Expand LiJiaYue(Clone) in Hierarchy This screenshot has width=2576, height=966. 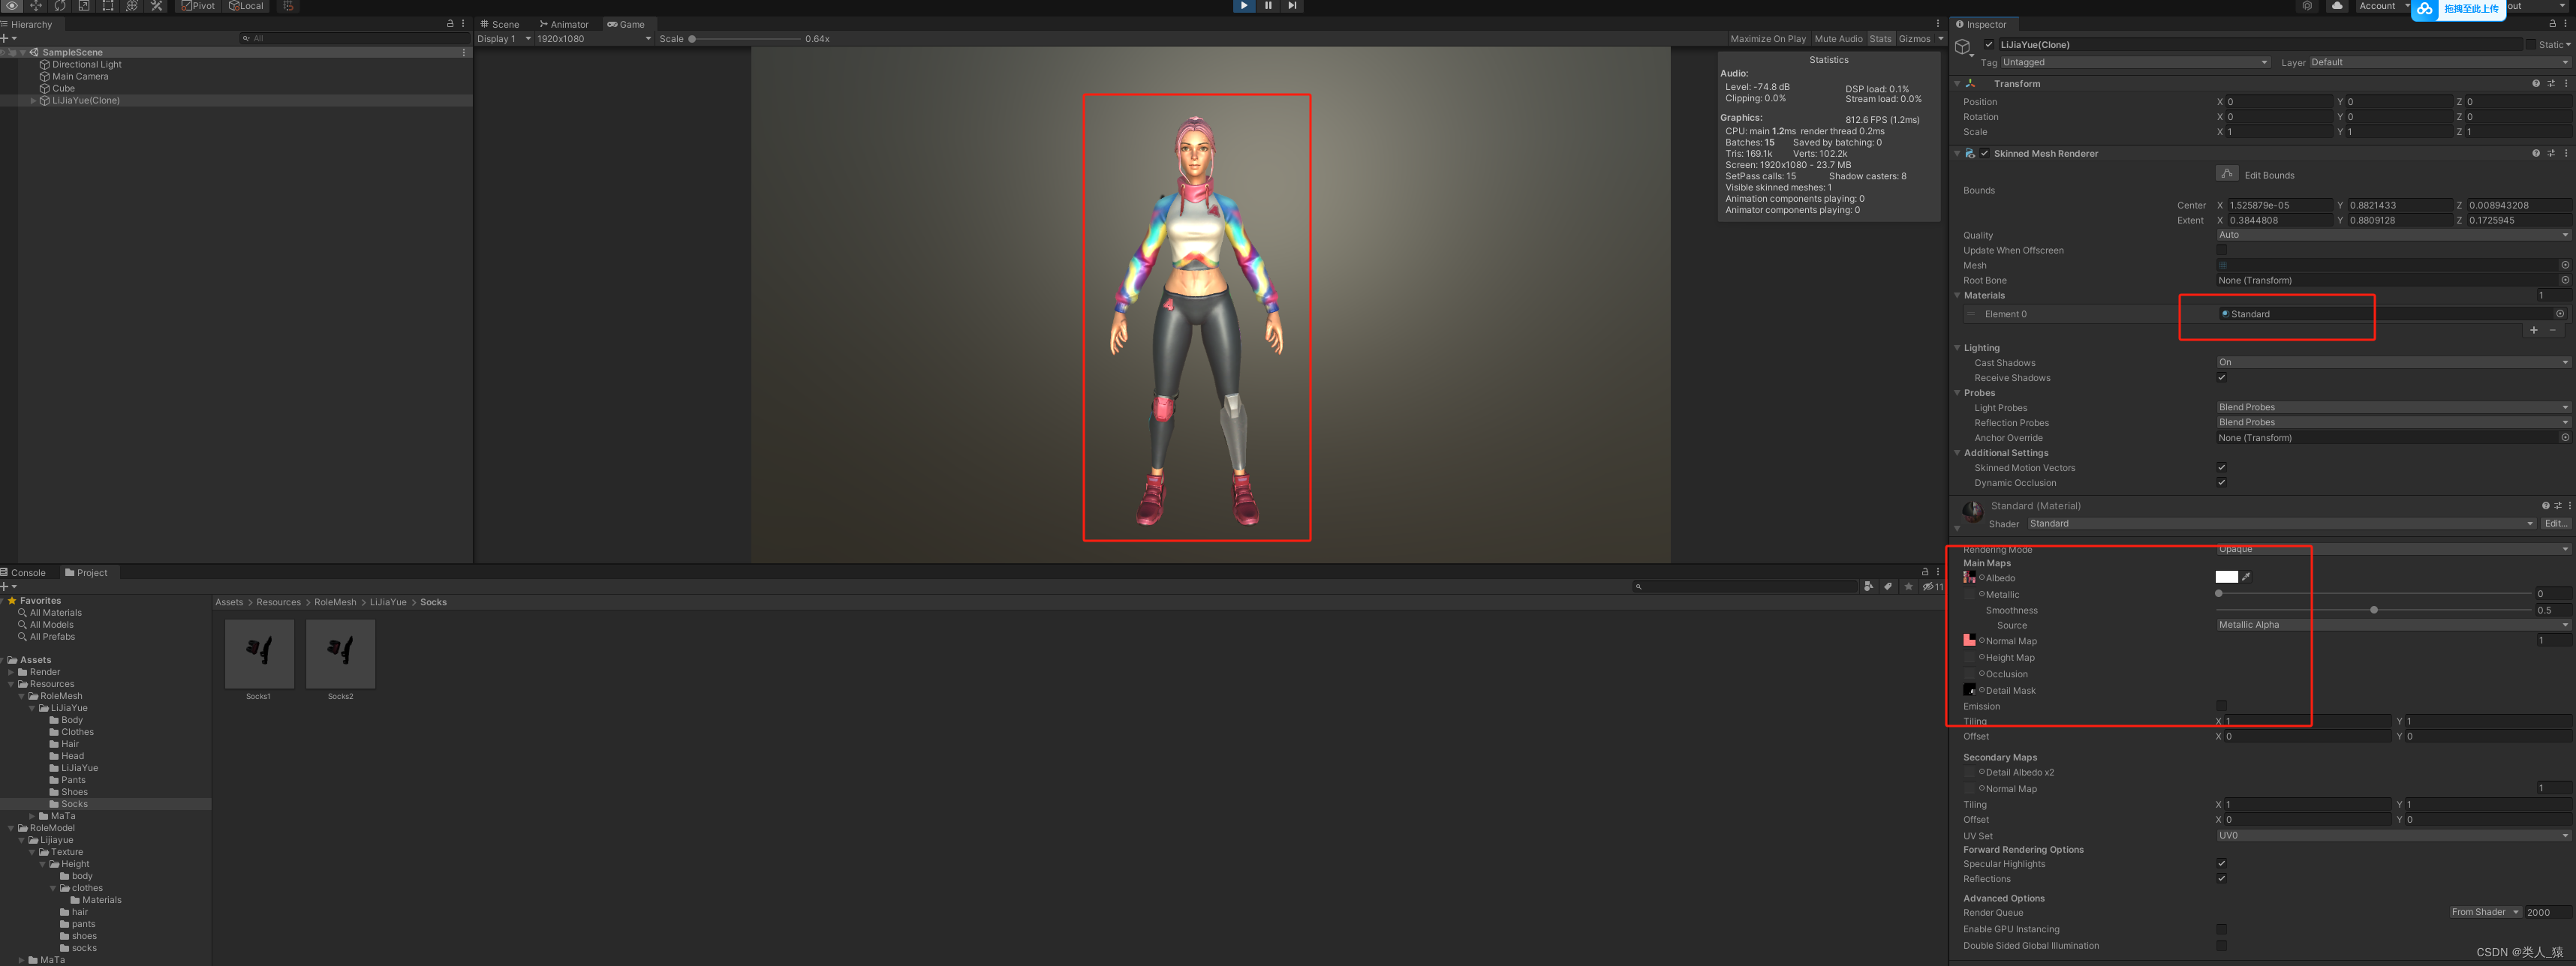(x=33, y=101)
